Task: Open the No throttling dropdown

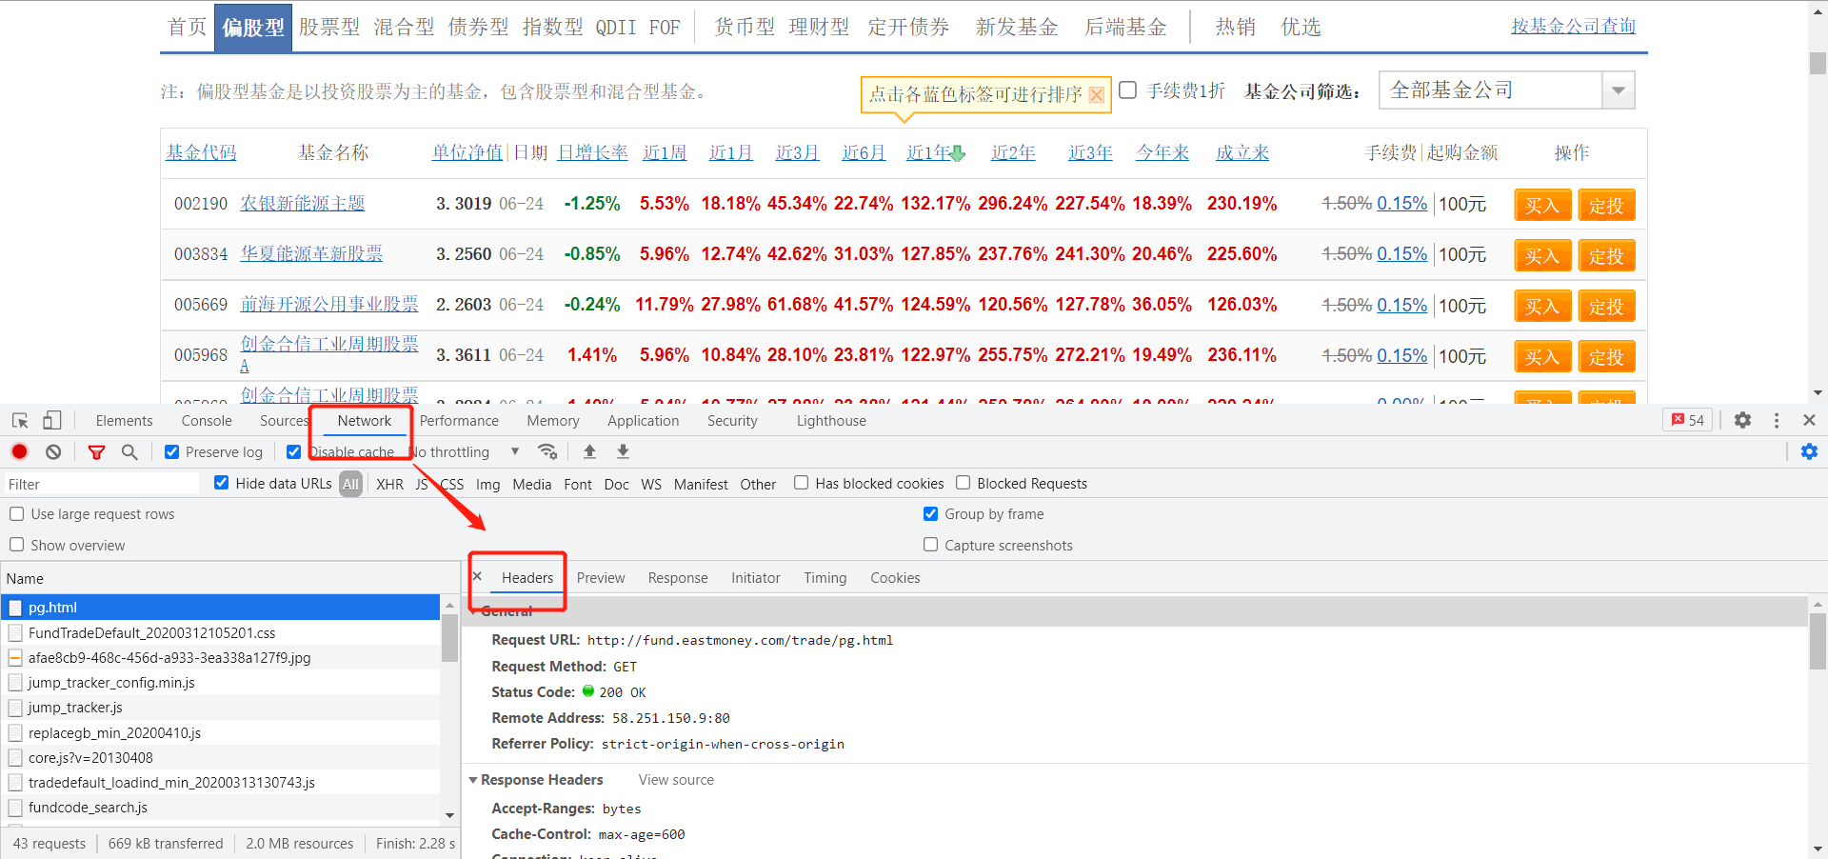Action: point(466,451)
